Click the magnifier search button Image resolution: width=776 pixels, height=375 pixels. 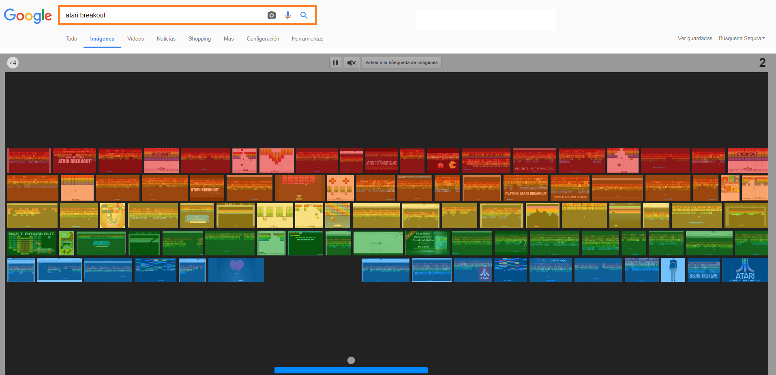(x=304, y=15)
